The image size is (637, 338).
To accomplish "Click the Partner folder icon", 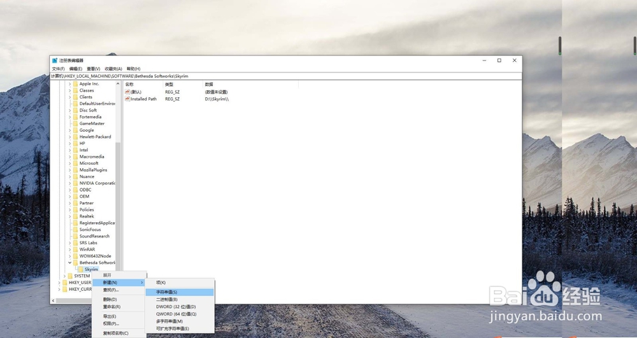I will [x=76, y=203].
